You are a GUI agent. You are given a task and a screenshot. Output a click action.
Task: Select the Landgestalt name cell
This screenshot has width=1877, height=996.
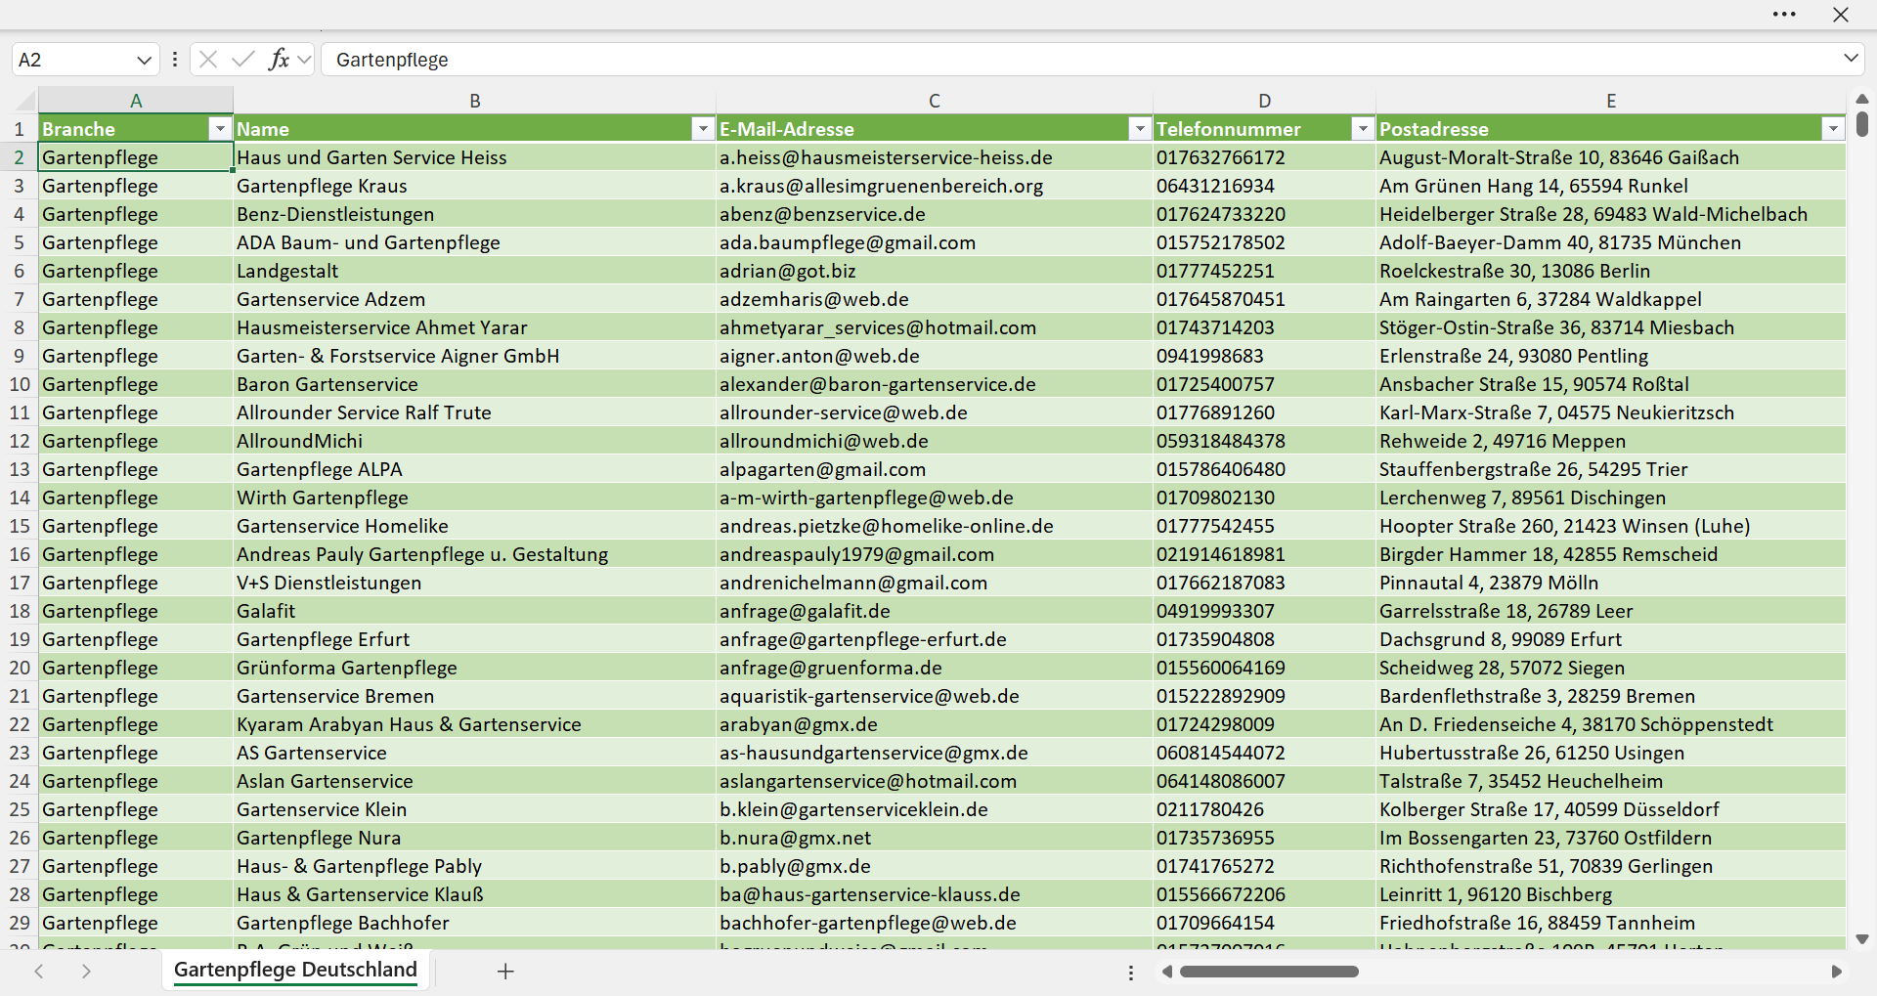(475, 271)
